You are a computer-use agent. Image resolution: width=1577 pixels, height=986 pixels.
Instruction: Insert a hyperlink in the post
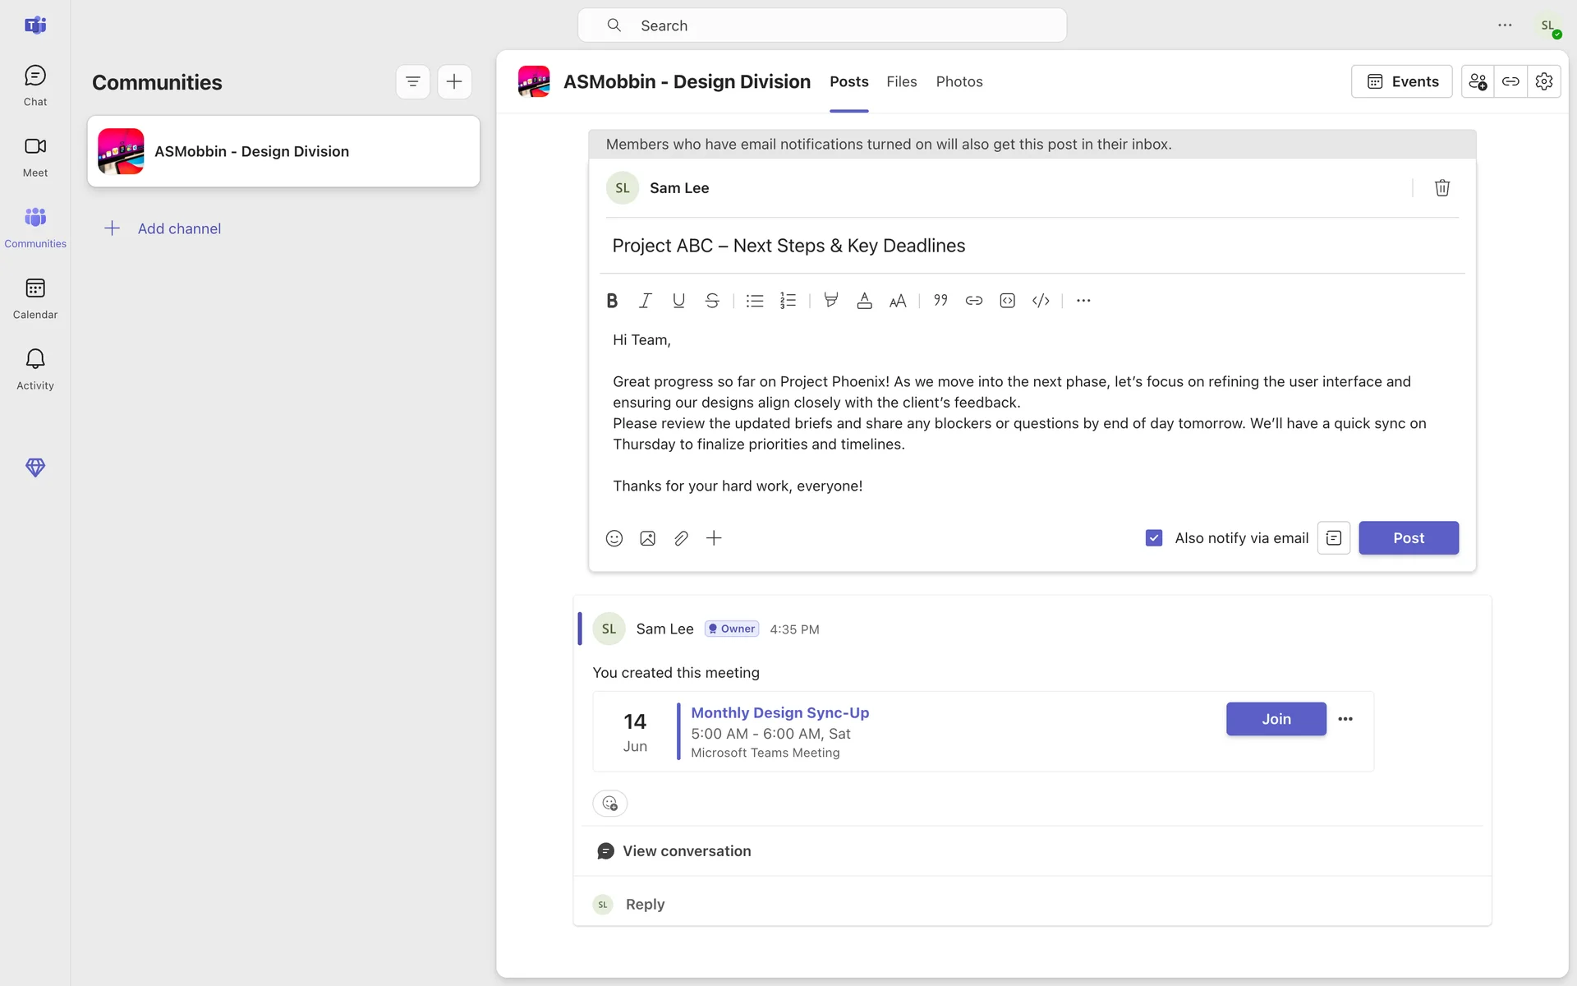pos(973,301)
